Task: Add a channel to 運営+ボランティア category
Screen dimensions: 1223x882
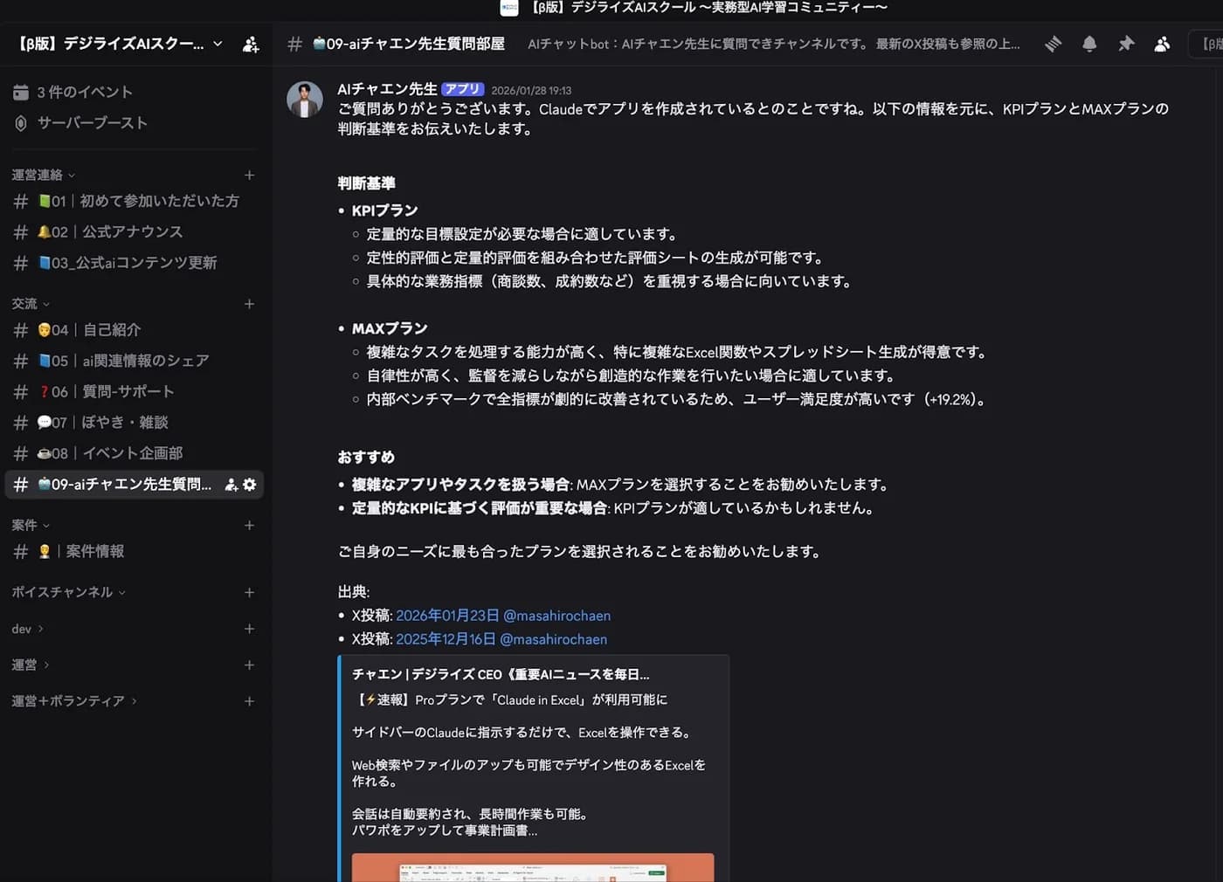Action: pyautogui.click(x=249, y=701)
